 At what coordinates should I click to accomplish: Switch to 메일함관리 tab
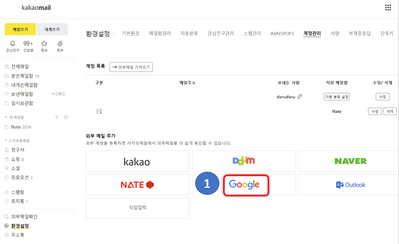point(160,33)
